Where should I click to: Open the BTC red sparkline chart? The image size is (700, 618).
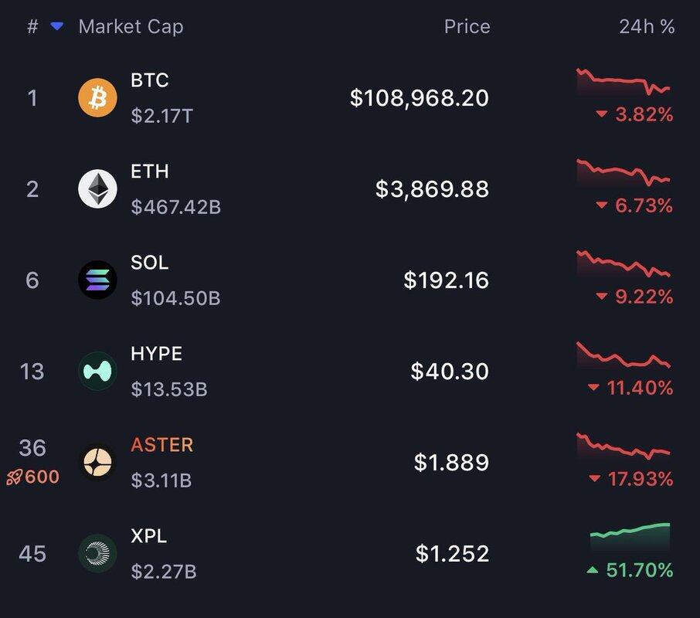pos(624,82)
